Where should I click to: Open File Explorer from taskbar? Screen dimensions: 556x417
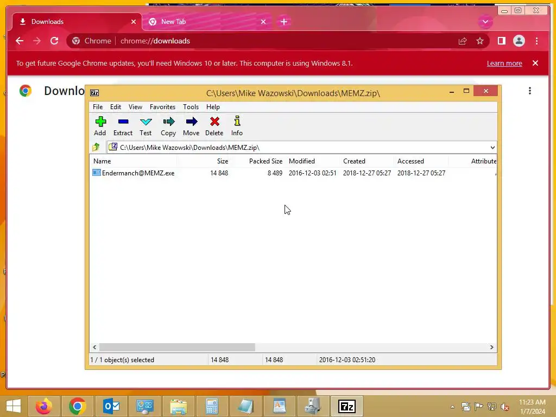[x=178, y=406]
